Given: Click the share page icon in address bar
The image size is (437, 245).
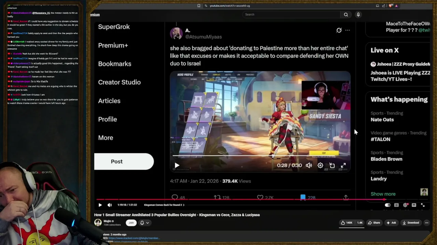Looking at the screenshot, I should tap(384, 6).
